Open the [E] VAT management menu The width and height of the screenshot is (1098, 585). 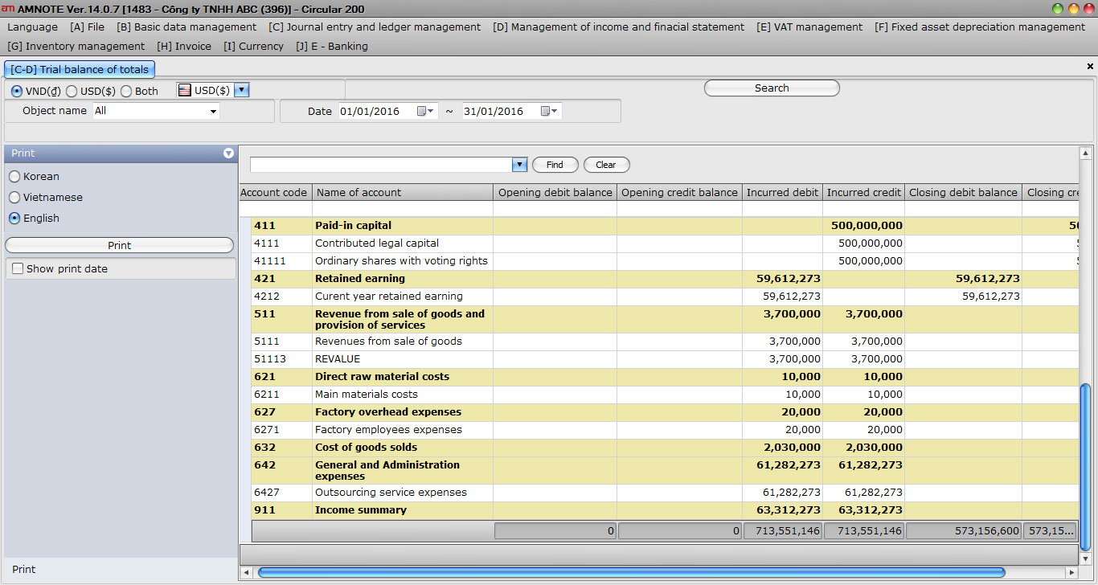[x=809, y=27]
